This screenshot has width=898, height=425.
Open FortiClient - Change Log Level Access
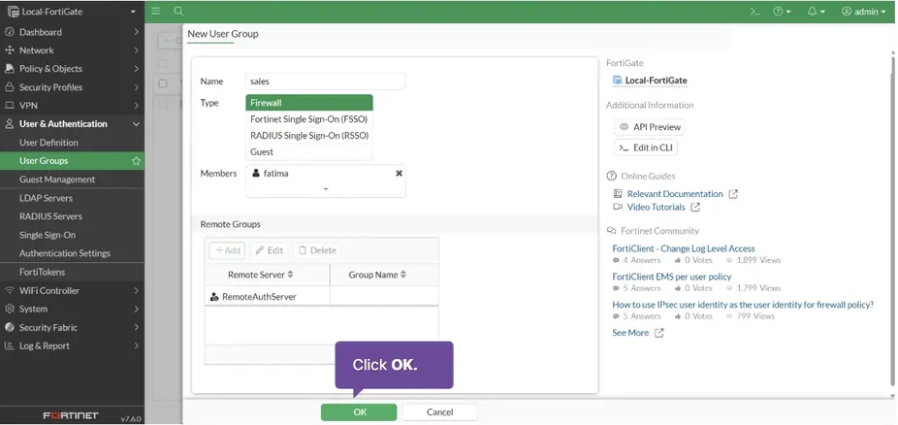tap(684, 248)
